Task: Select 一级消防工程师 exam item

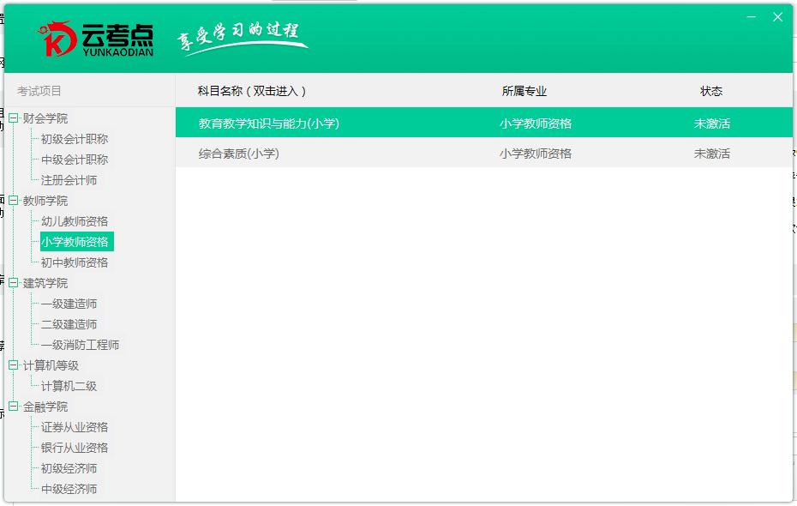Action: pos(80,345)
